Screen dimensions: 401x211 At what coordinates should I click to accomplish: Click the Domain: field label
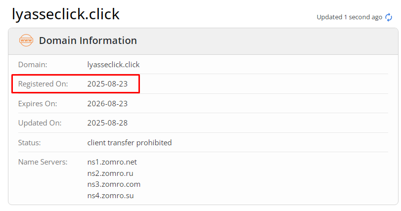click(33, 64)
